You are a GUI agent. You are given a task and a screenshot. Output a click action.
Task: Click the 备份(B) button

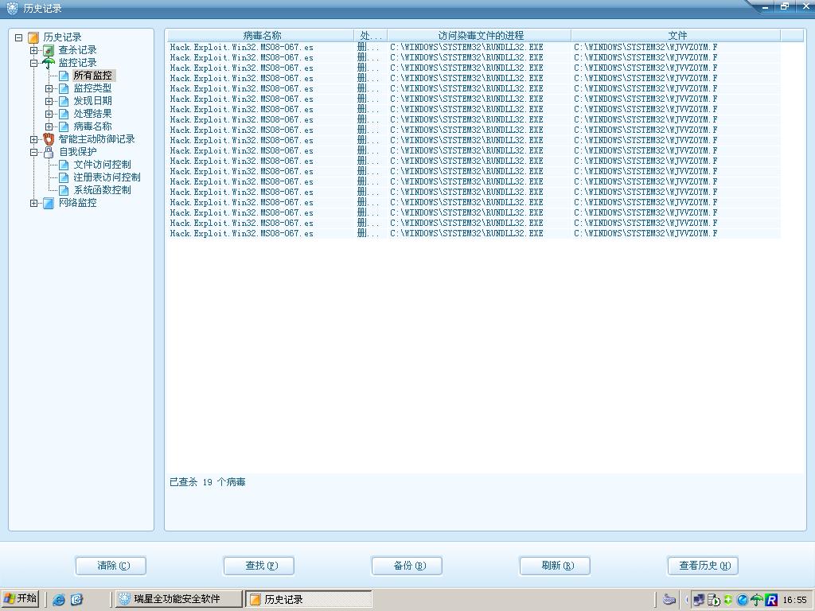407,566
